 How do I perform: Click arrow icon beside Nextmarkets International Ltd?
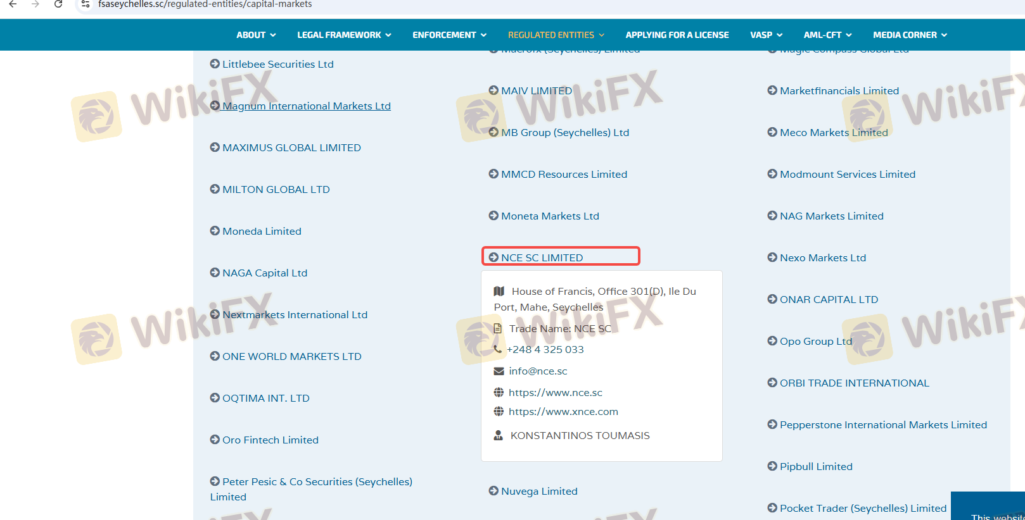215,314
